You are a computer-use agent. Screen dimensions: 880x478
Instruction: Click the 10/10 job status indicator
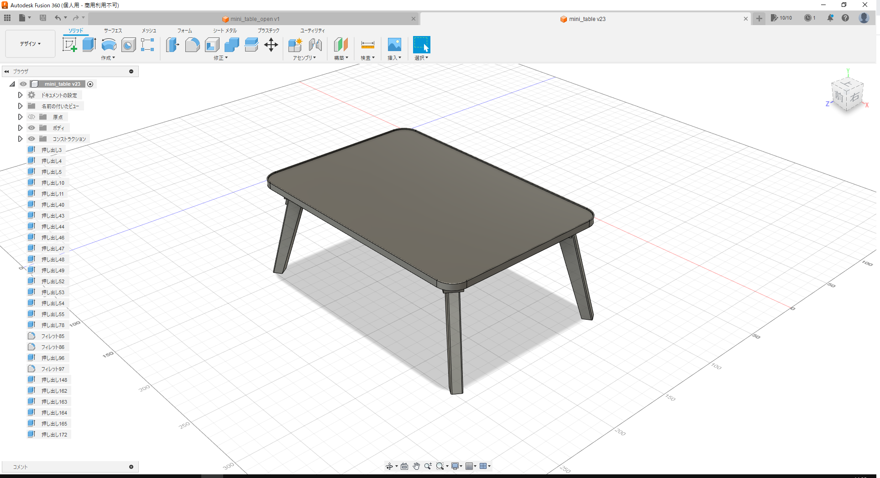(x=782, y=18)
